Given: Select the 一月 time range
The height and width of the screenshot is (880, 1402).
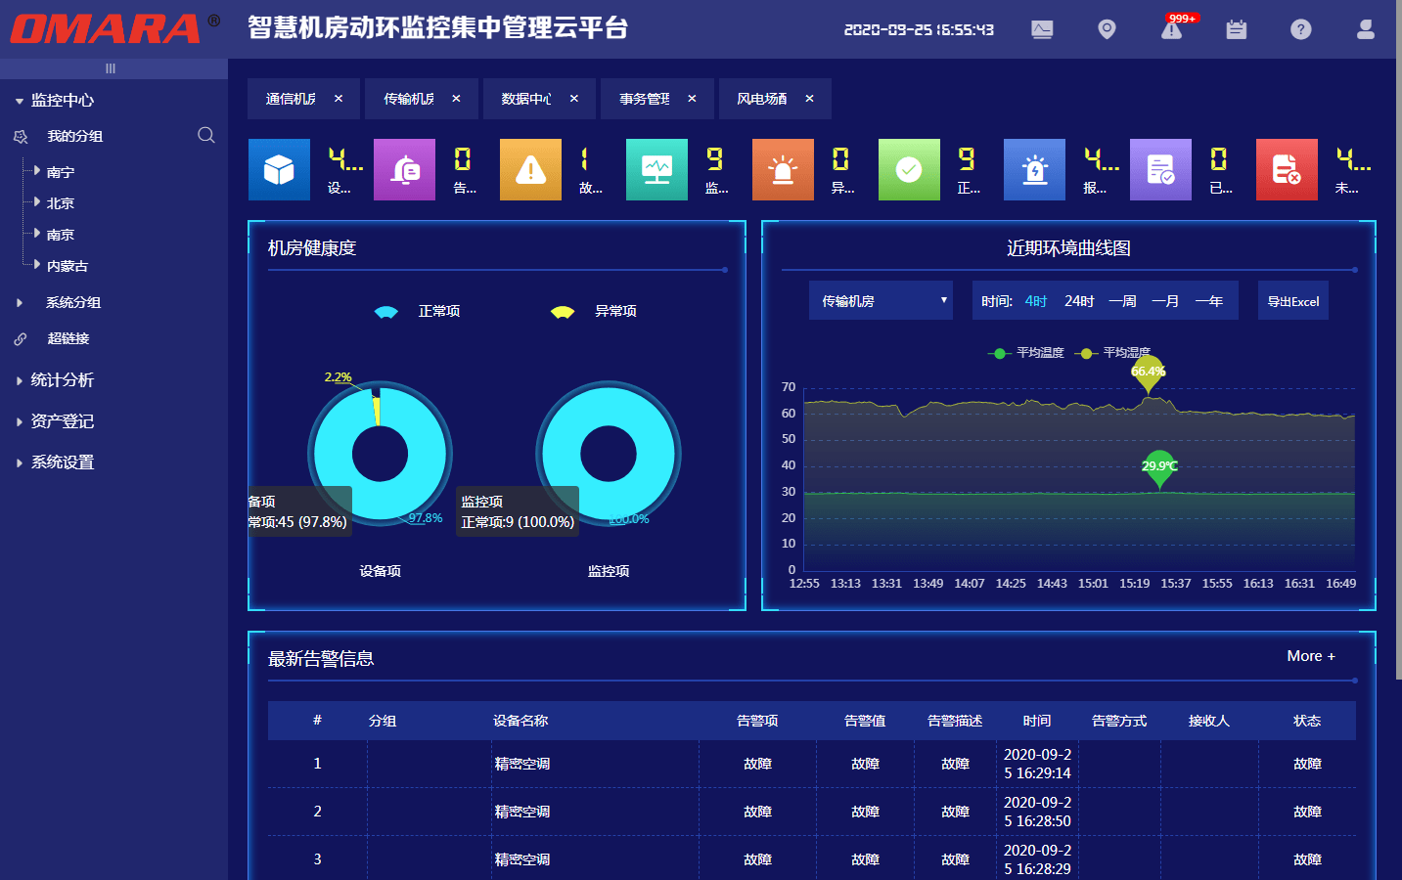Looking at the screenshot, I should pos(1165,301).
